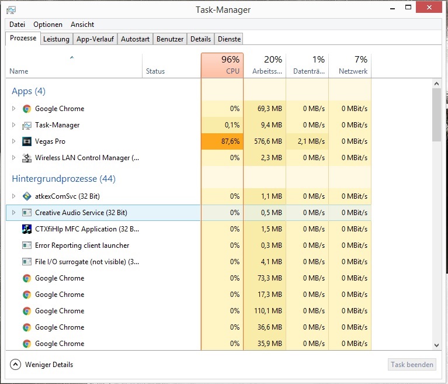The image size is (448, 384).
Task: Sort by the CPU column header
Action: (223, 65)
